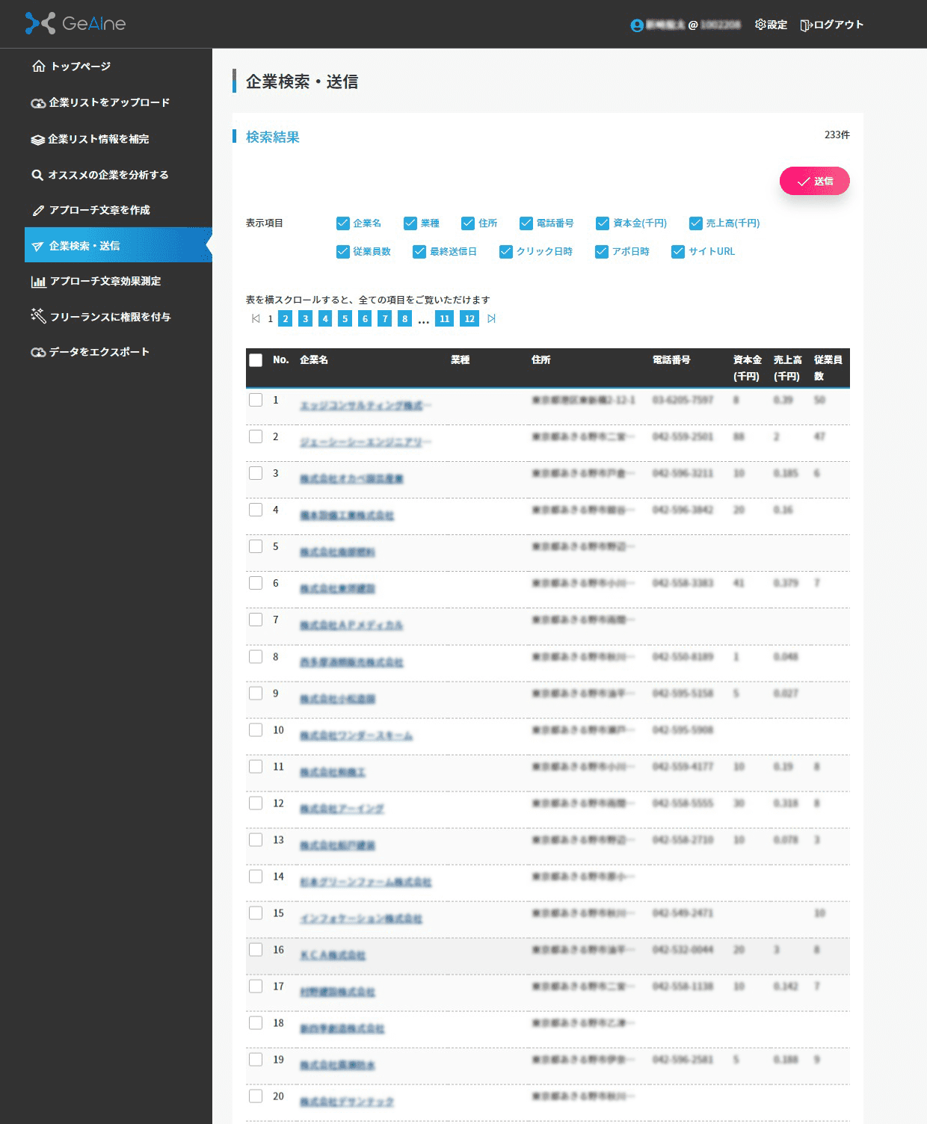
Task: Go to results page 3
Action: (305, 319)
